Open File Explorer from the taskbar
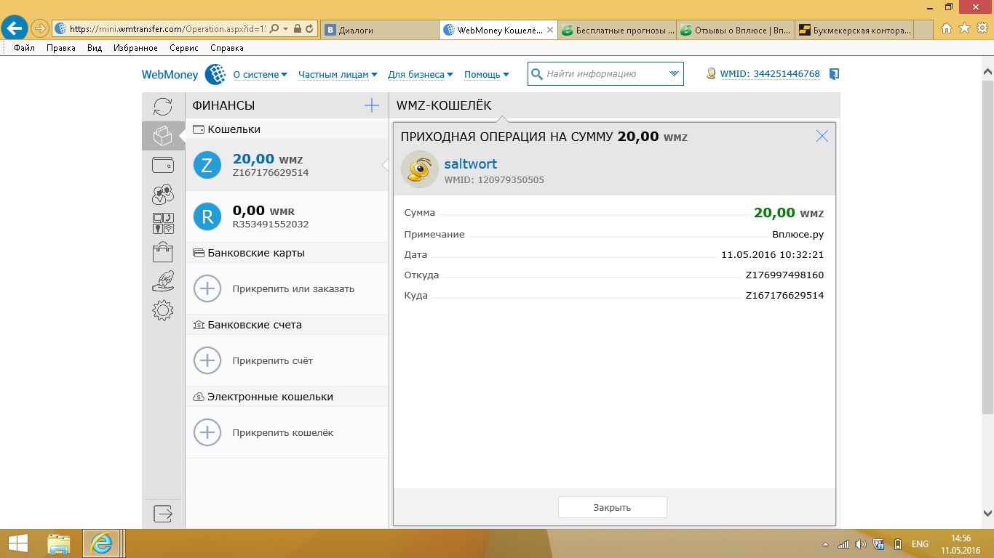The height and width of the screenshot is (558, 994). click(59, 543)
